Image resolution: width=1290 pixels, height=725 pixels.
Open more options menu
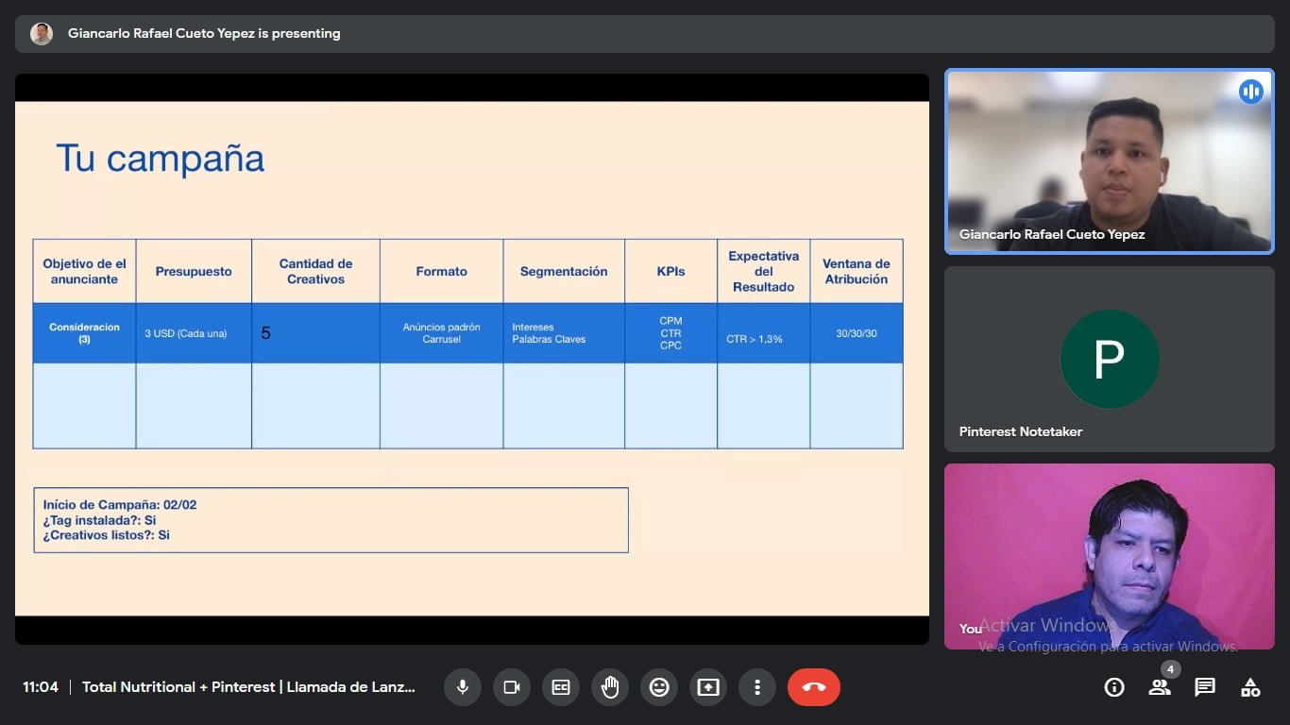[757, 687]
